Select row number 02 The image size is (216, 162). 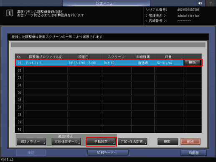[19, 70]
